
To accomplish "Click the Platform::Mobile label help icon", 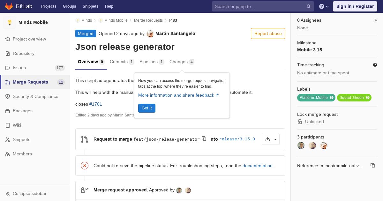I will coord(332,98).
